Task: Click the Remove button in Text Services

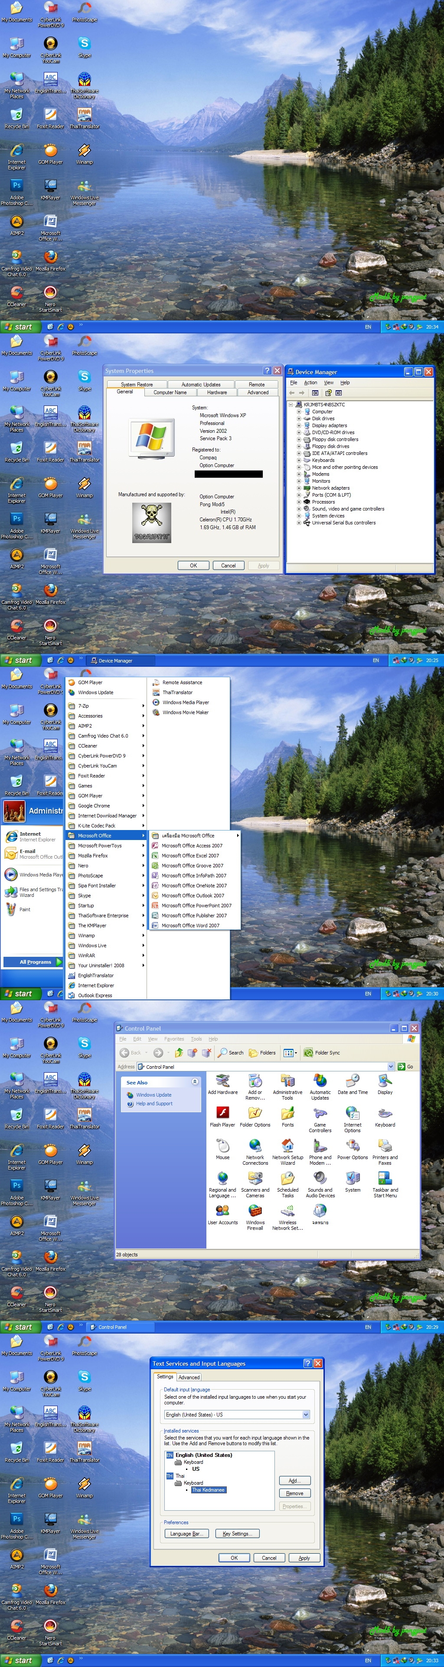Action: click(x=295, y=1493)
